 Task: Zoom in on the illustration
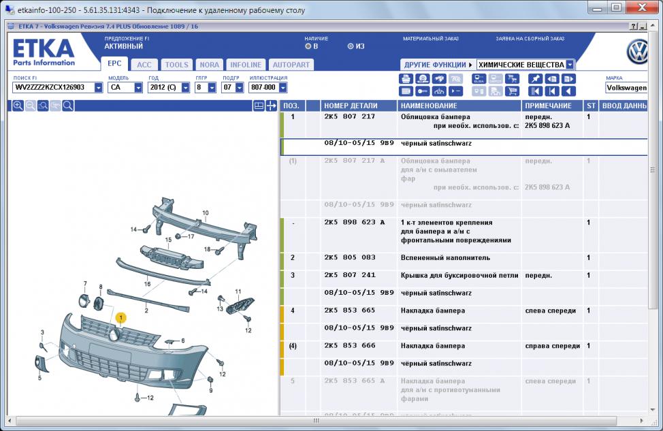click(x=18, y=106)
